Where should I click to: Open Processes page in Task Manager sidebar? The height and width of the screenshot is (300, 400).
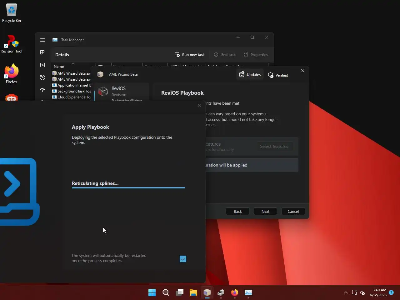[x=42, y=52]
